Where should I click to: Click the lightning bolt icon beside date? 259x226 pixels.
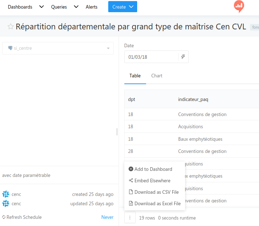[183, 57]
